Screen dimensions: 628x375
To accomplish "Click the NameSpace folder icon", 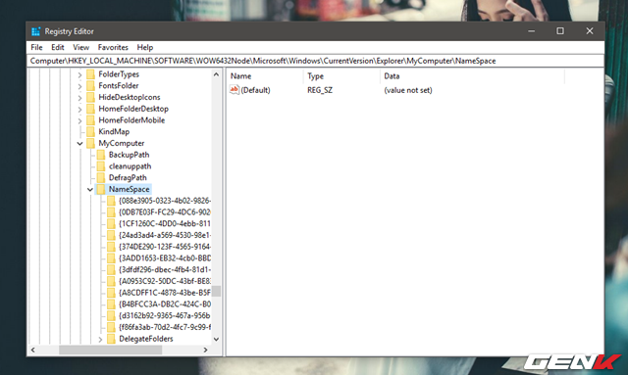I will click(x=101, y=189).
